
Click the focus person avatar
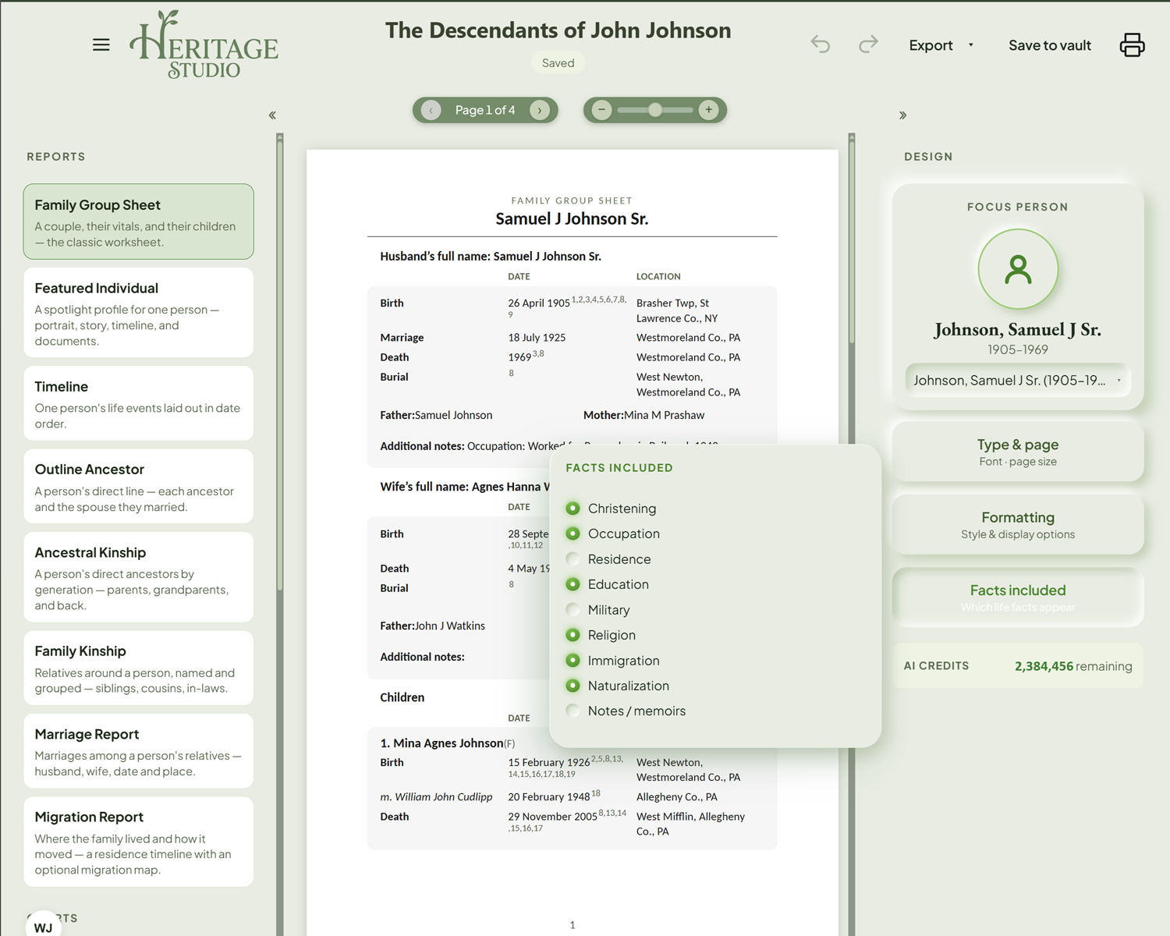click(x=1018, y=269)
